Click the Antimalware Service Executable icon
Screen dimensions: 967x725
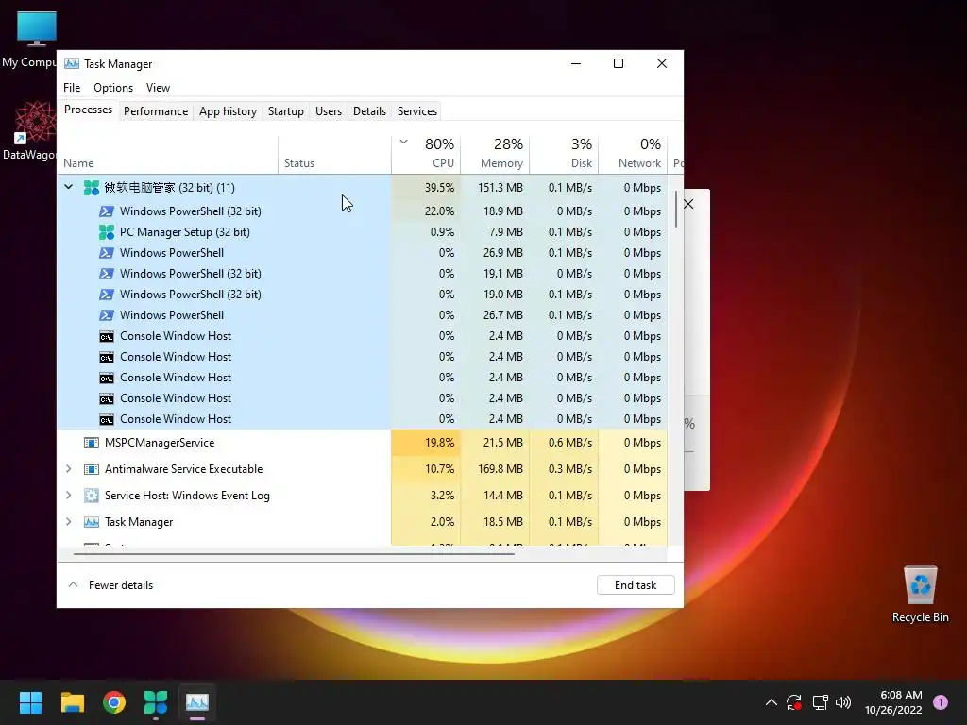click(92, 469)
